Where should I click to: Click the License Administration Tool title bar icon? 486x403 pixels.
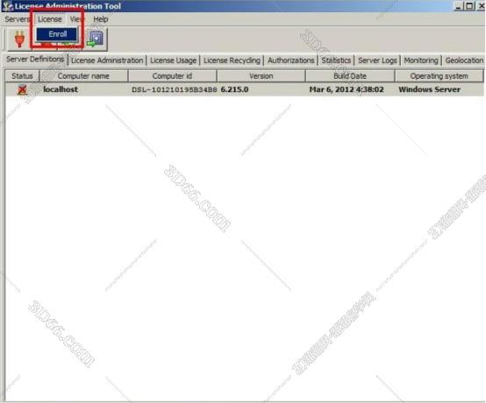[7, 6]
